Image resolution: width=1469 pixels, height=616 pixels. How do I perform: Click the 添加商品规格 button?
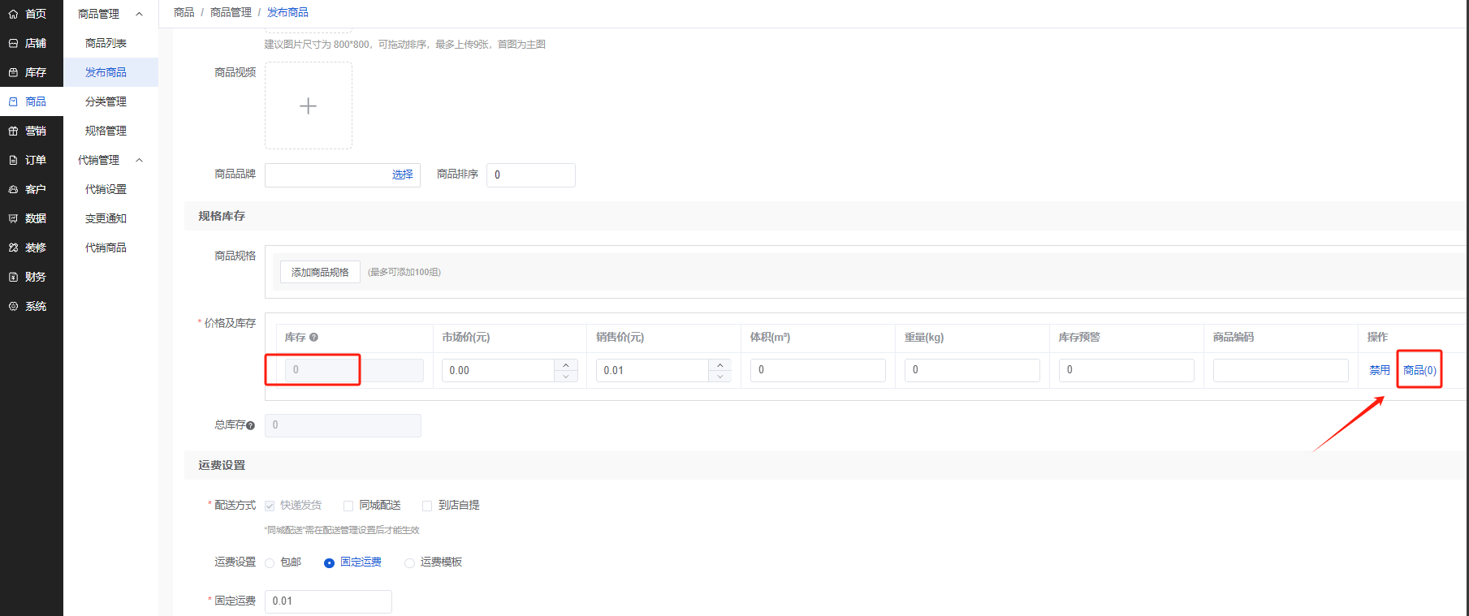click(320, 272)
